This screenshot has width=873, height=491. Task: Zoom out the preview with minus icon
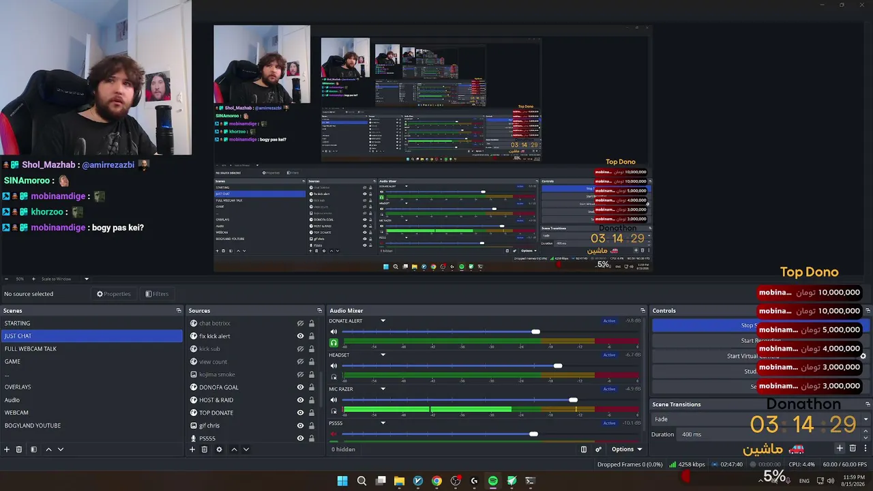6,279
